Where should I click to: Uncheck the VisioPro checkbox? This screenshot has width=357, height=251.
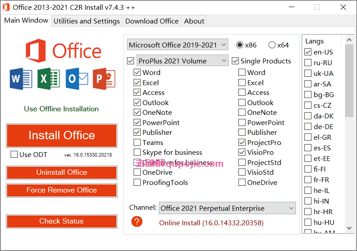pos(242,152)
